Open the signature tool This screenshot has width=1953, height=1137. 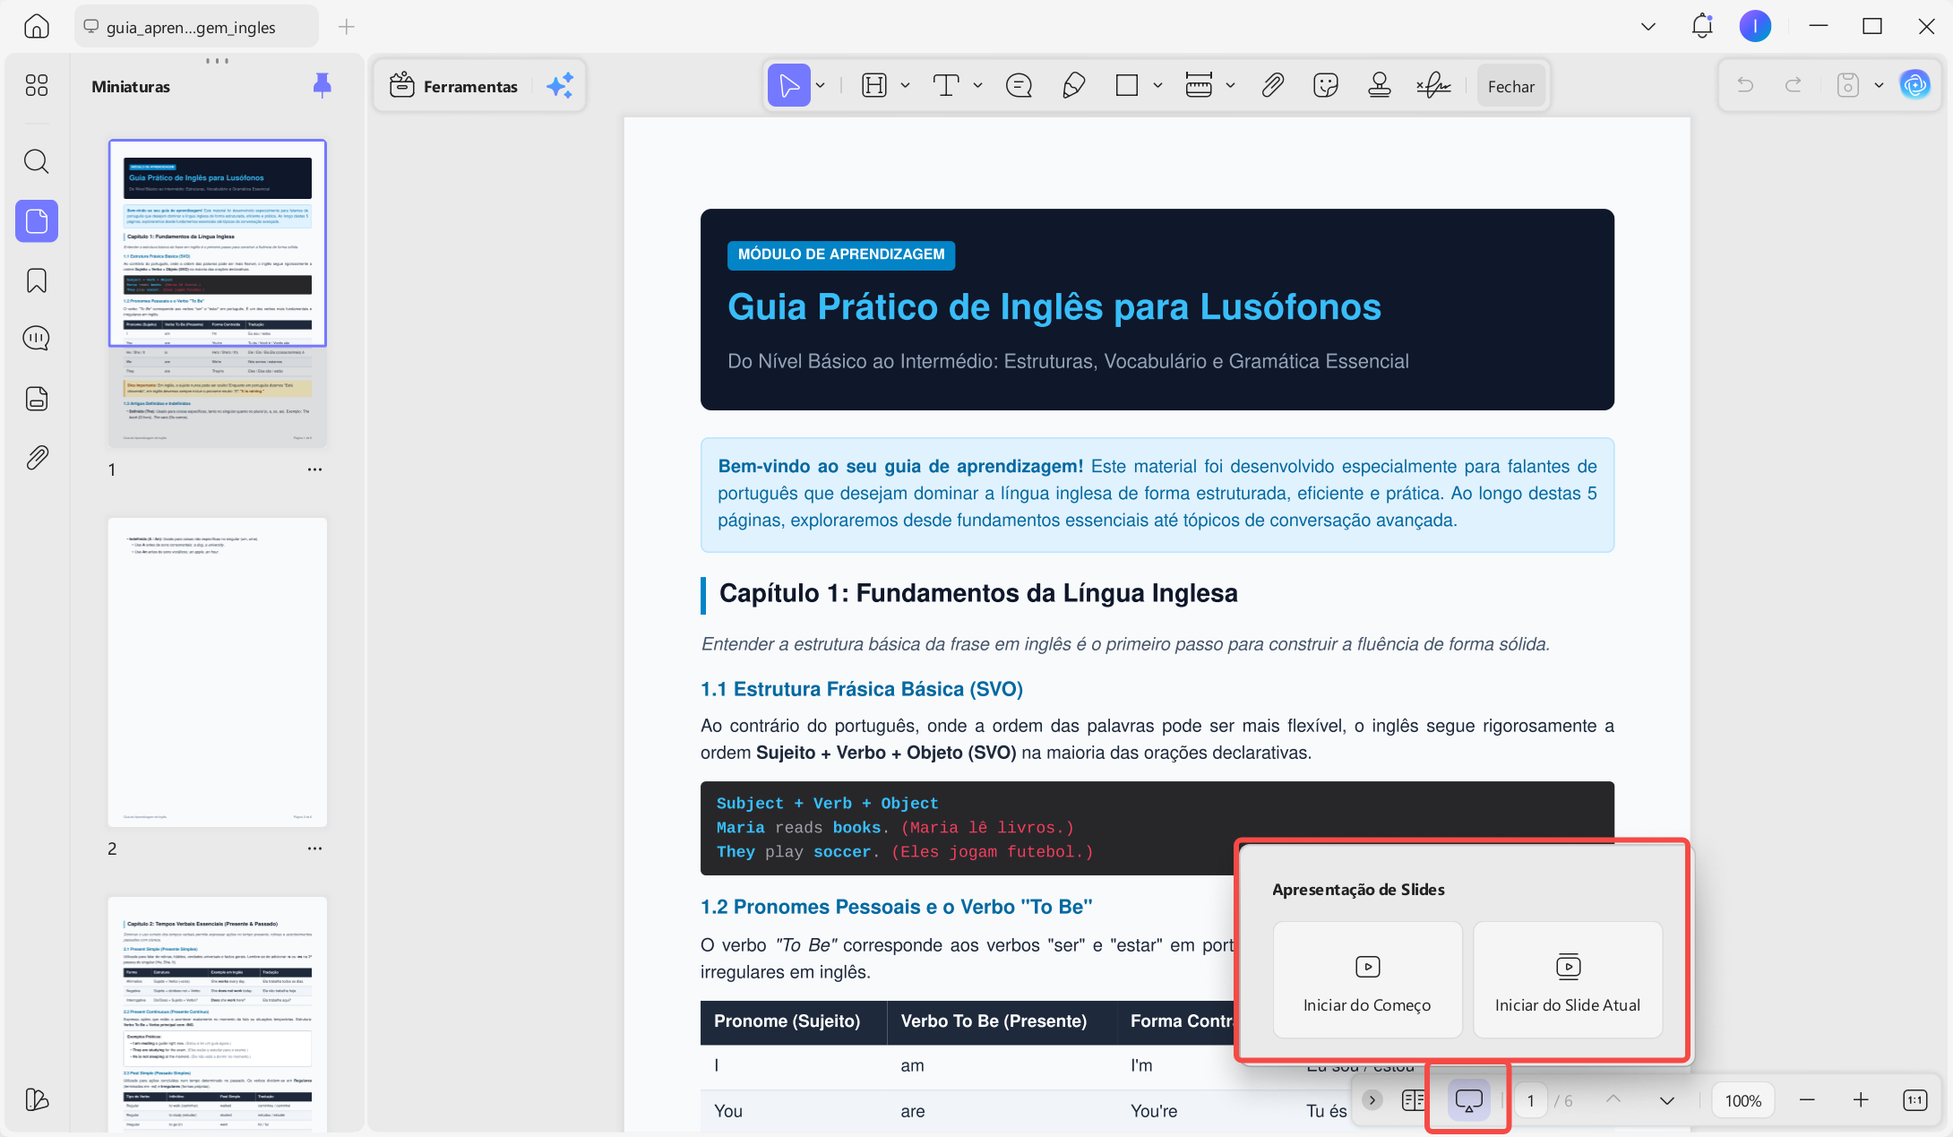point(1433,86)
